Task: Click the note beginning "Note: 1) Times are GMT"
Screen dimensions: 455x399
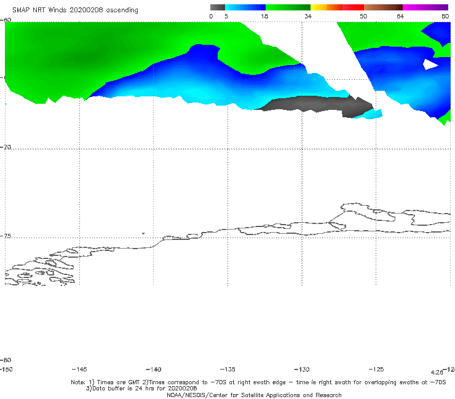Action: tap(258, 382)
